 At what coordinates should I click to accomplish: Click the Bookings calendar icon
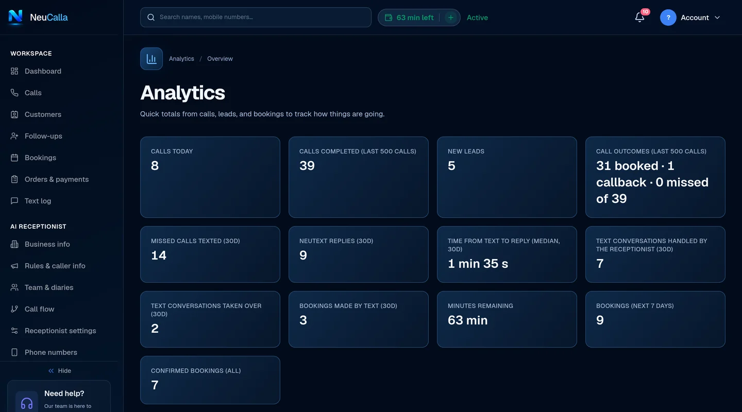14,158
